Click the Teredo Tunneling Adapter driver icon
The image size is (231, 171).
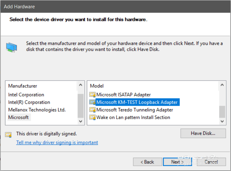click(x=93, y=110)
